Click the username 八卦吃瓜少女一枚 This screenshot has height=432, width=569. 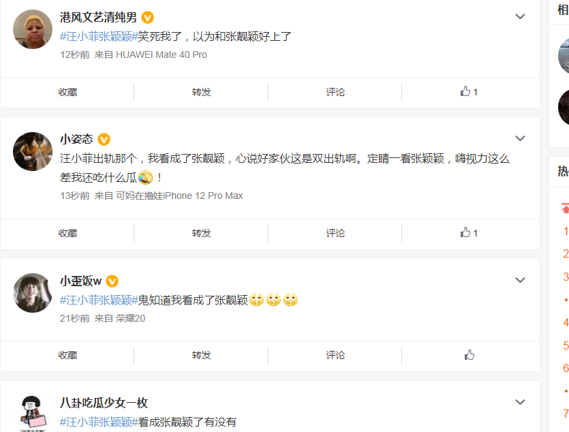pos(104,403)
